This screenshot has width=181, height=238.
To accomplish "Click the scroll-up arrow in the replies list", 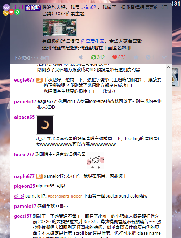I will click(168, 67).
